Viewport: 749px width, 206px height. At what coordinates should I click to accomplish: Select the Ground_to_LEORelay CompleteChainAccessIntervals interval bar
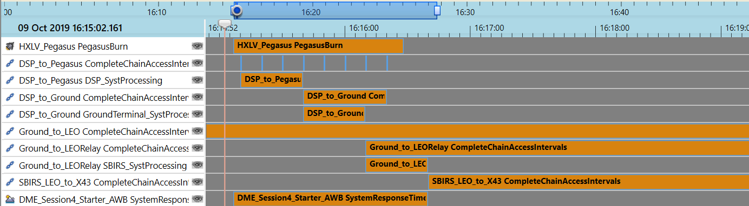click(557, 148)
